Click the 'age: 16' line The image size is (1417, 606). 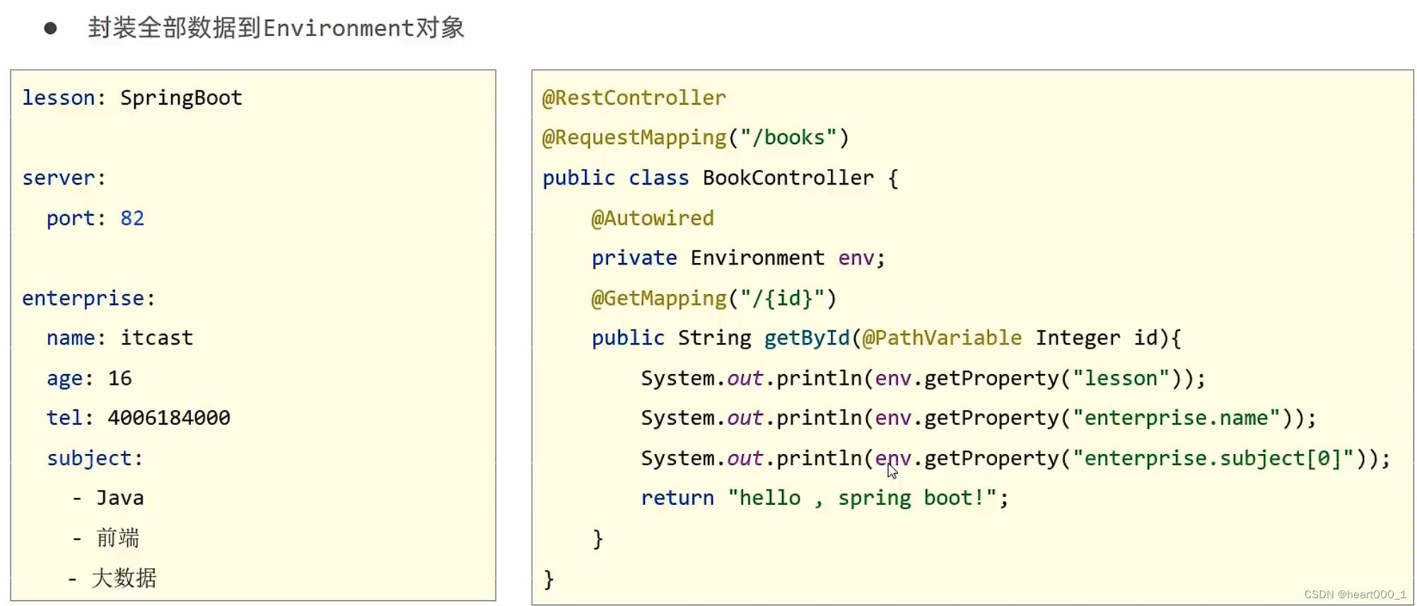click(89, 378)
